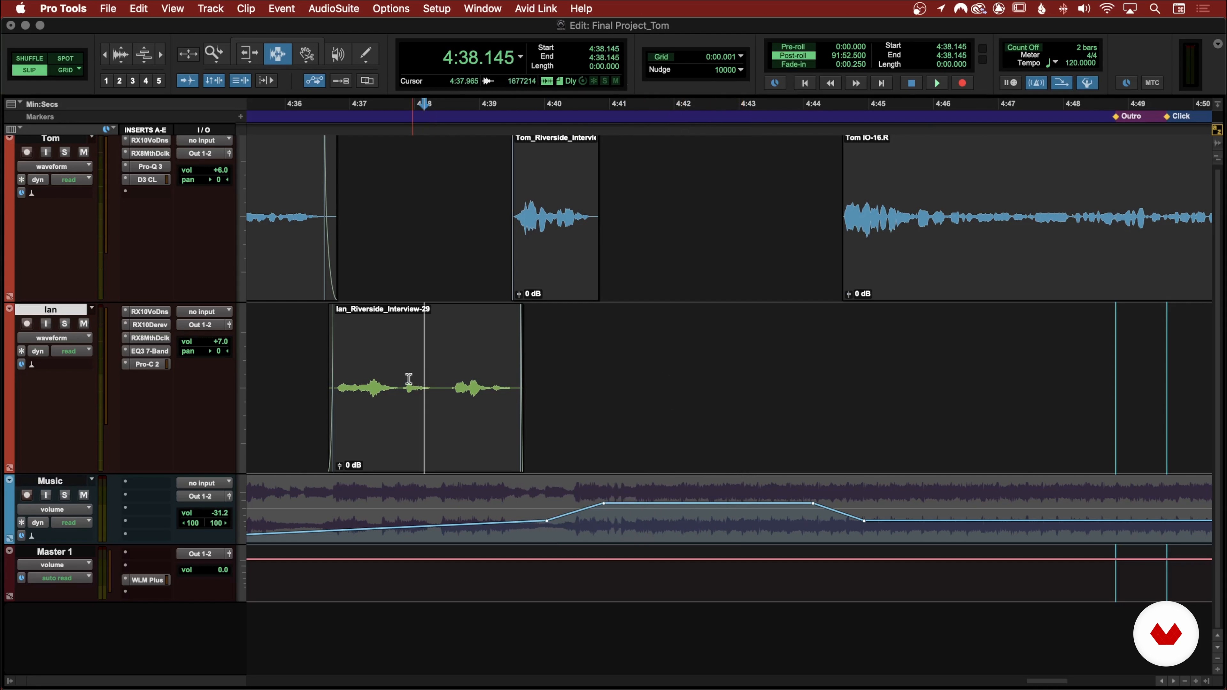This screenshot has width=1227, height=690.
Task: Open the Pro-Q 3 insert on Tom track
Action: [x=150, y=166]
